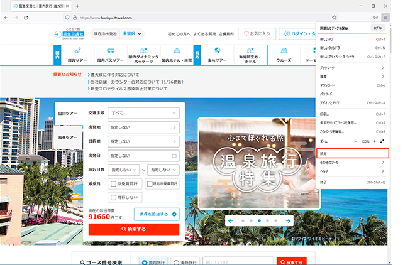Check the 同行しない checkbox
The image size is (415, 265).
pos(112,197)
